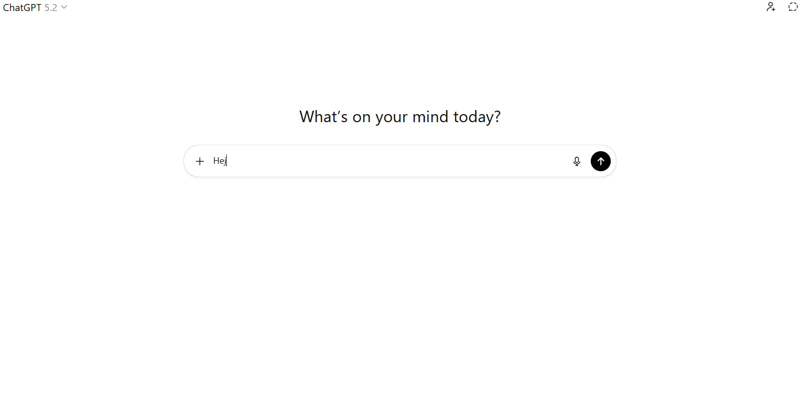This screenshot has width=806, height=406.
Task: Expand the ChatGPT 5.2 model selector
Action: 35,8
